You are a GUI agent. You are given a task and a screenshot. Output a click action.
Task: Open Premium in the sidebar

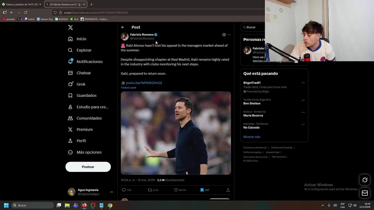[80, 129]
